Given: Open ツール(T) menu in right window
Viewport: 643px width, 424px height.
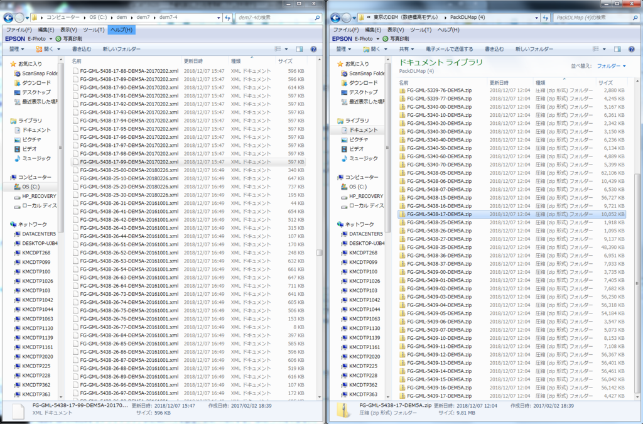Looking at the screenshot, I should click(421, 30).
